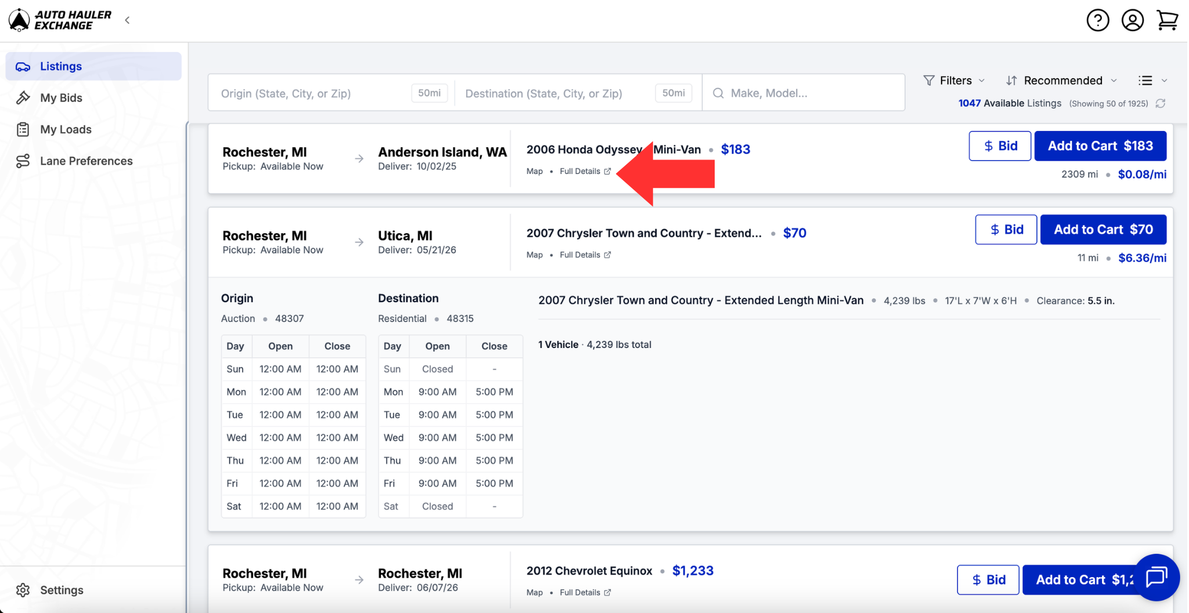
Task: Open Lane Preferences page
Action: pyautogui.click(x=86, y=161)
